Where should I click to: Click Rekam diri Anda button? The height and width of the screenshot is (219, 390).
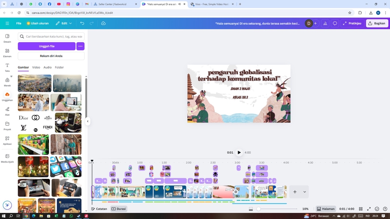(x=51, y=56)
